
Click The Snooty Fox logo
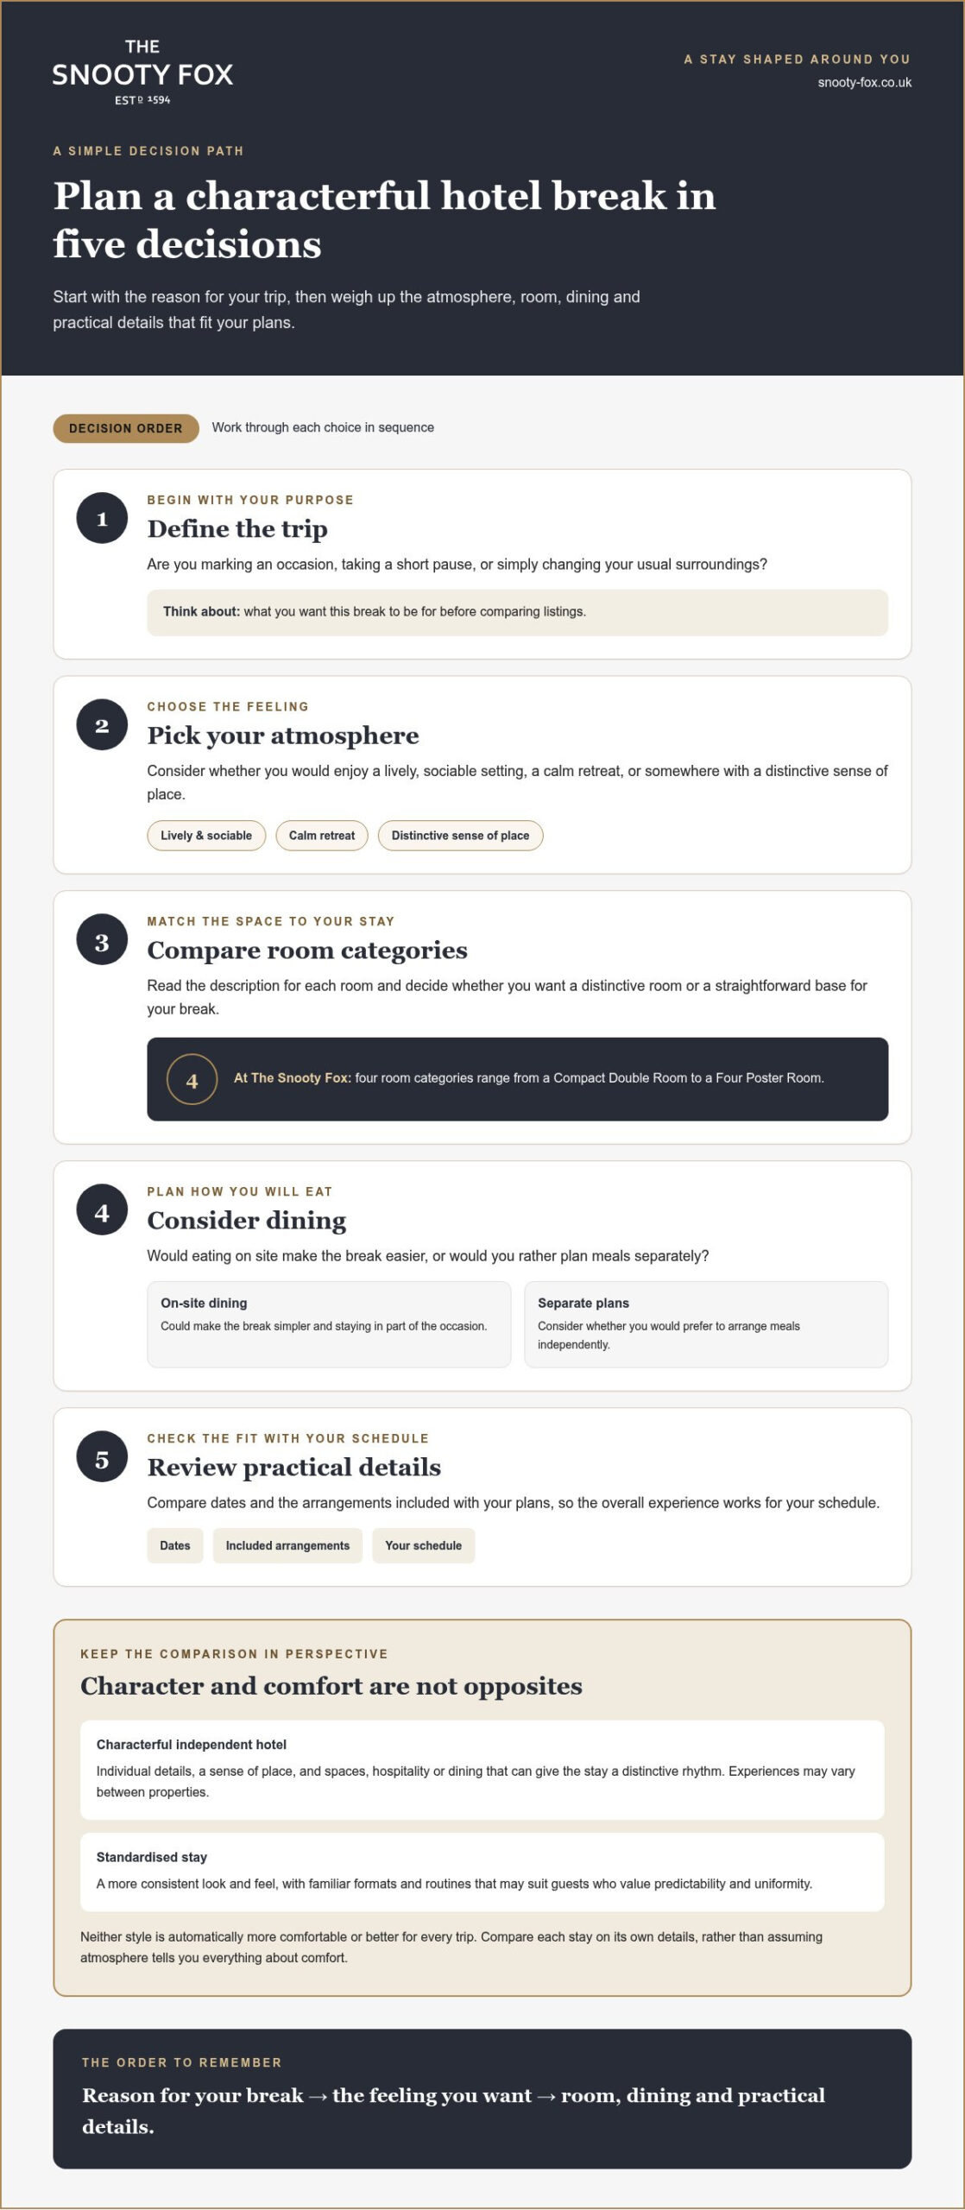pyautogui.click(x=142, y=72)
